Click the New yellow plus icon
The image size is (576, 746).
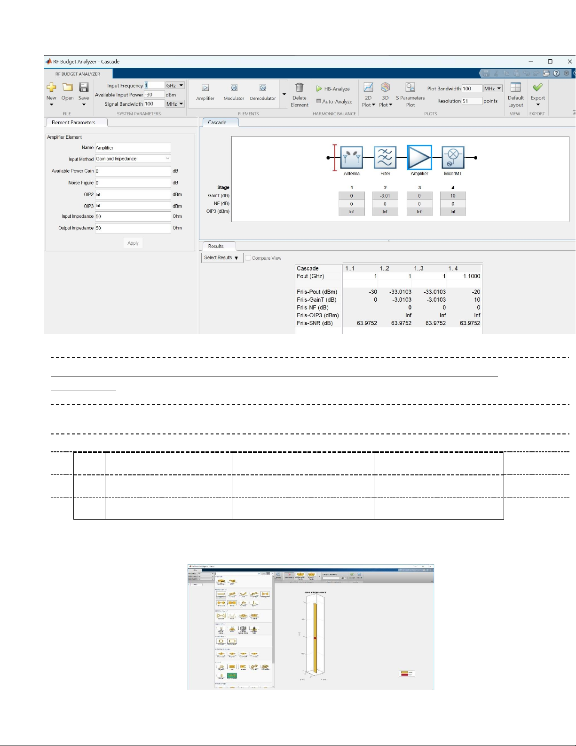pos(51,87)
